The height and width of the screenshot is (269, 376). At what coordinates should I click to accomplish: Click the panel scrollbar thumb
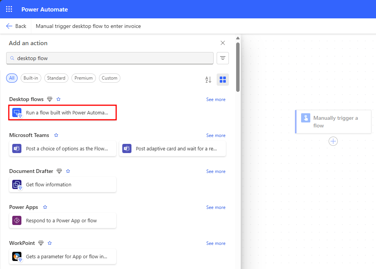coord(238,67)
